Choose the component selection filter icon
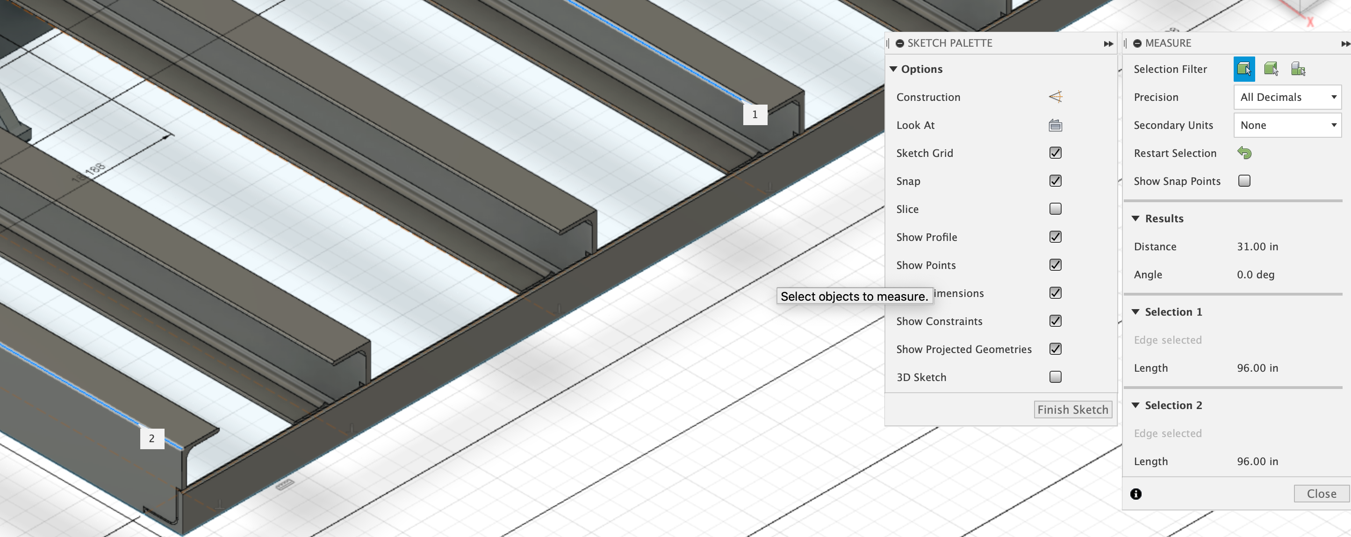 (1298, 69)
